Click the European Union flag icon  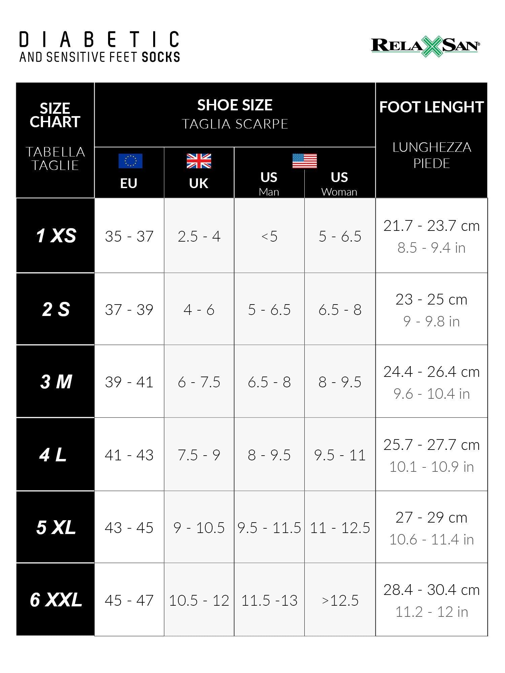click(130, 161)
